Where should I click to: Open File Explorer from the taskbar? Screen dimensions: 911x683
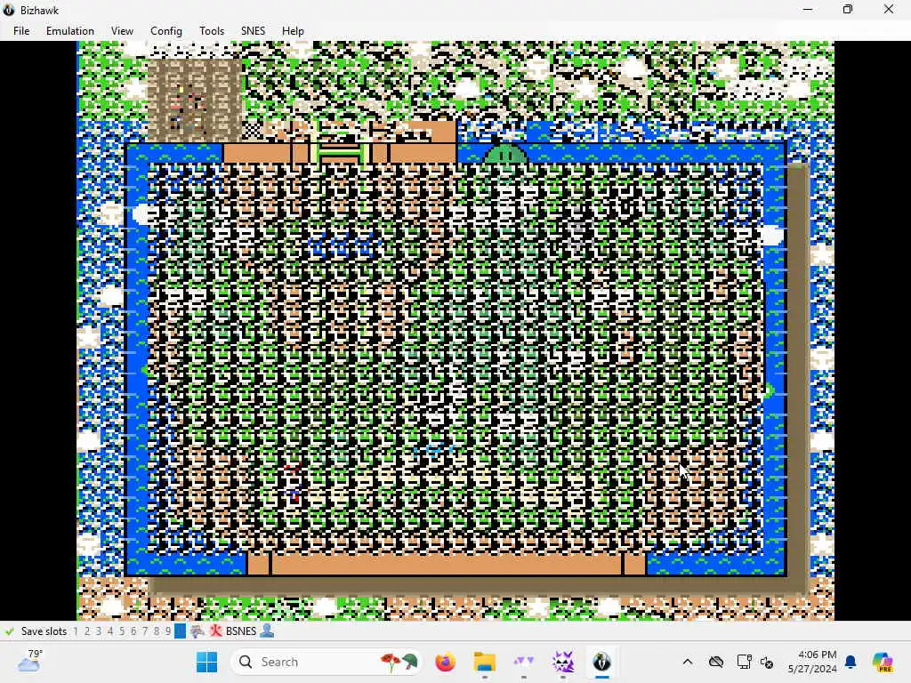click(x=485, y=662)
